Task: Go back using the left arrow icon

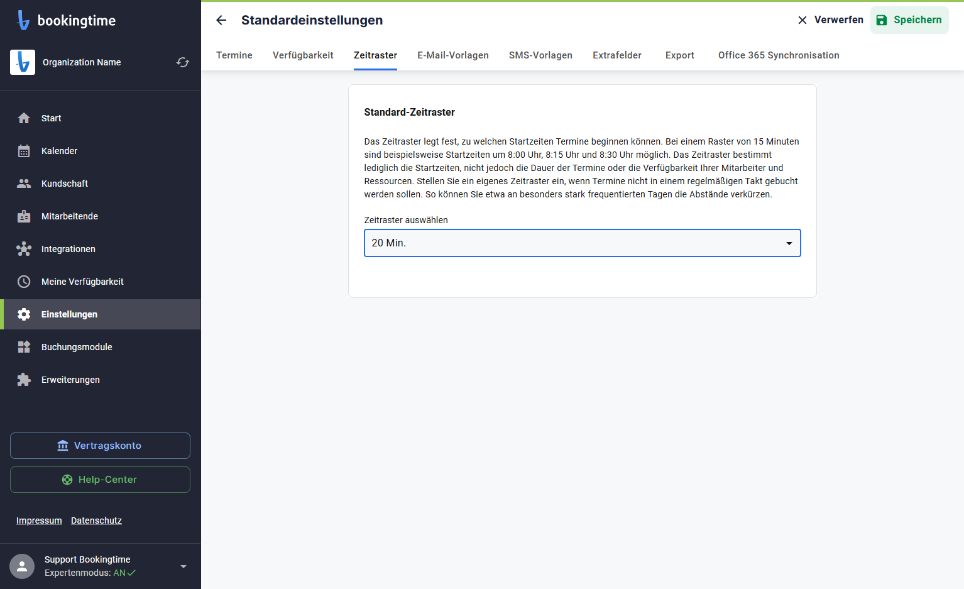Action: click(x=221, y=20)
